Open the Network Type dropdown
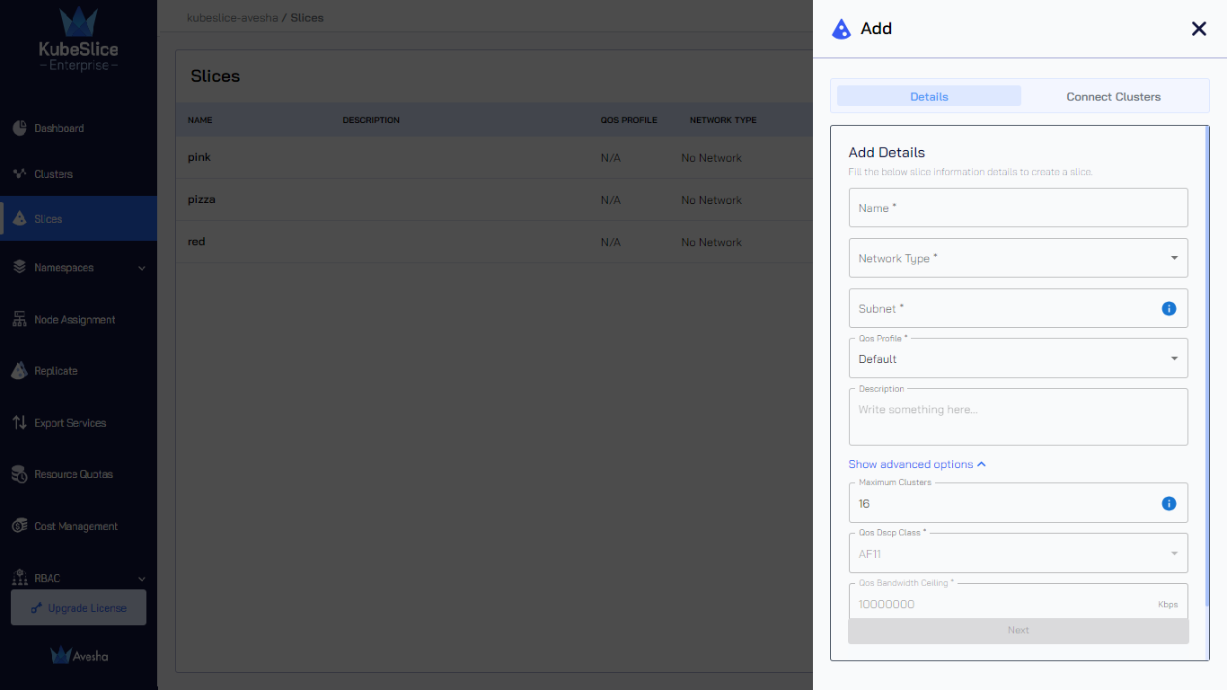This screenshot has height=690, width=1227. point(1018,258)
